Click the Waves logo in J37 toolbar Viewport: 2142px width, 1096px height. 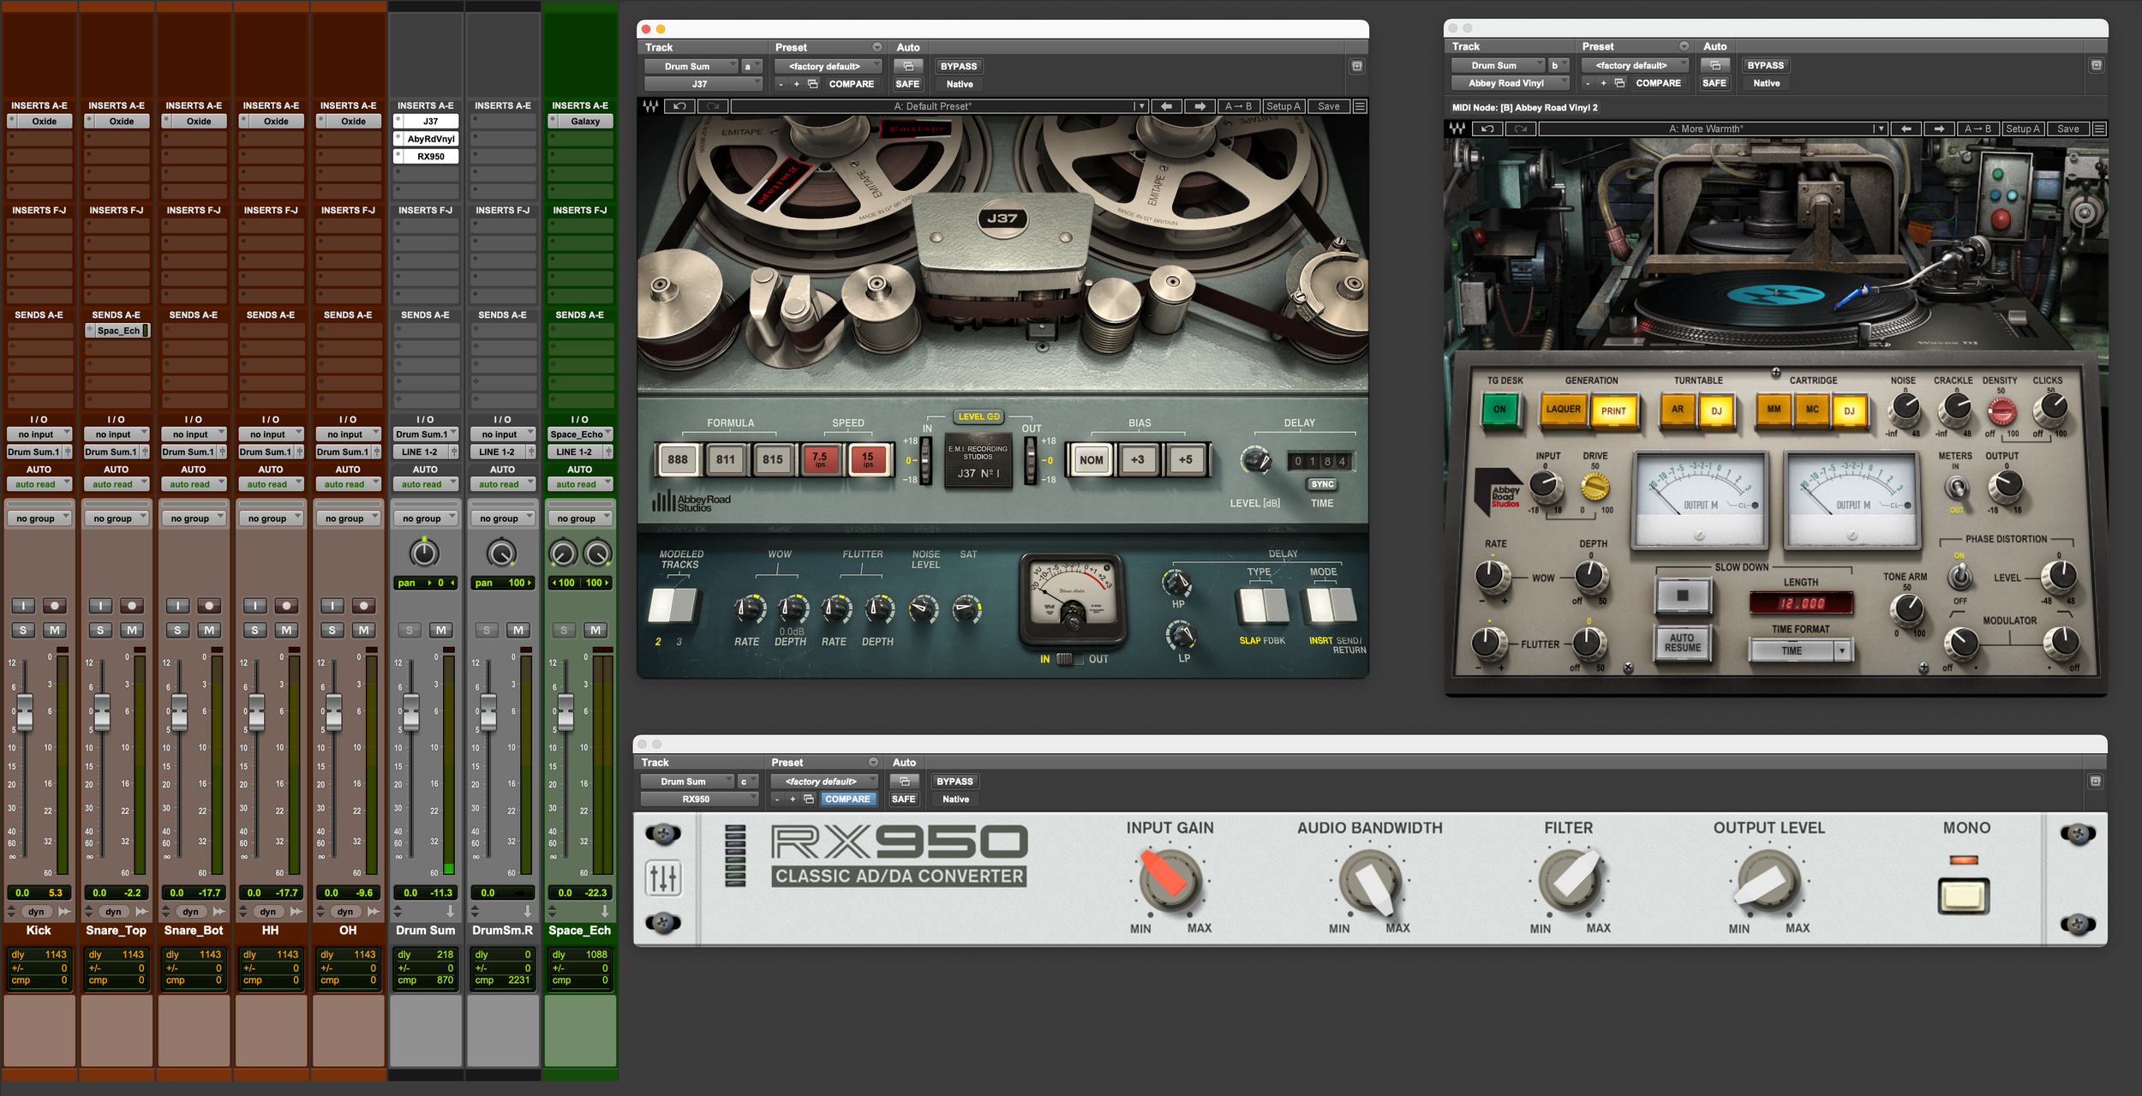651,106
